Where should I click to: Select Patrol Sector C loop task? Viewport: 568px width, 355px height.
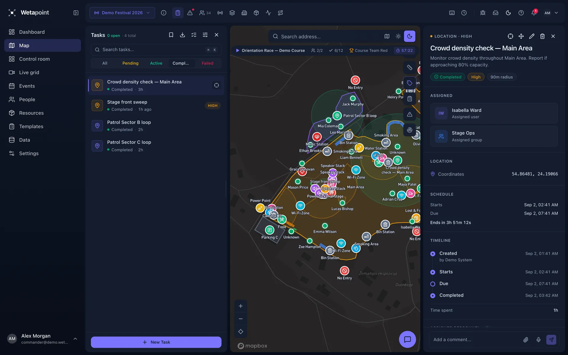tap(156, 146)
